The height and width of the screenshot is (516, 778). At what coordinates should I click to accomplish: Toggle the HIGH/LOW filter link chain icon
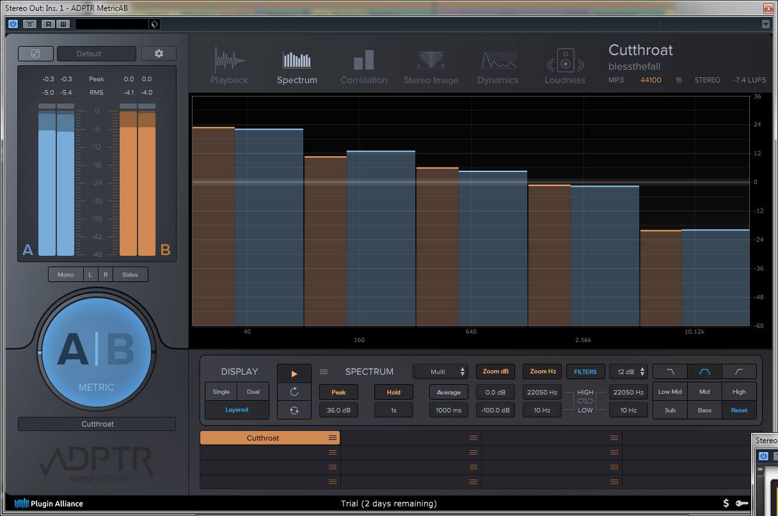coord(585,401)
